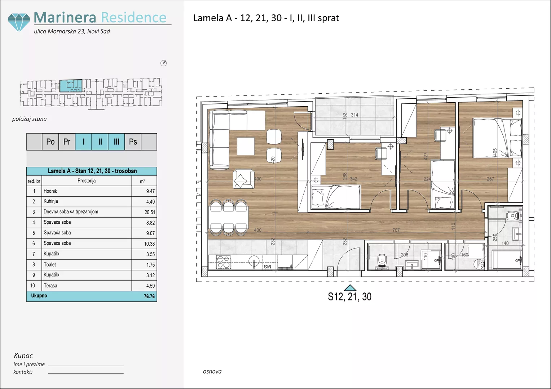Click the 'Kupac' heading

(x=23, y=356)
